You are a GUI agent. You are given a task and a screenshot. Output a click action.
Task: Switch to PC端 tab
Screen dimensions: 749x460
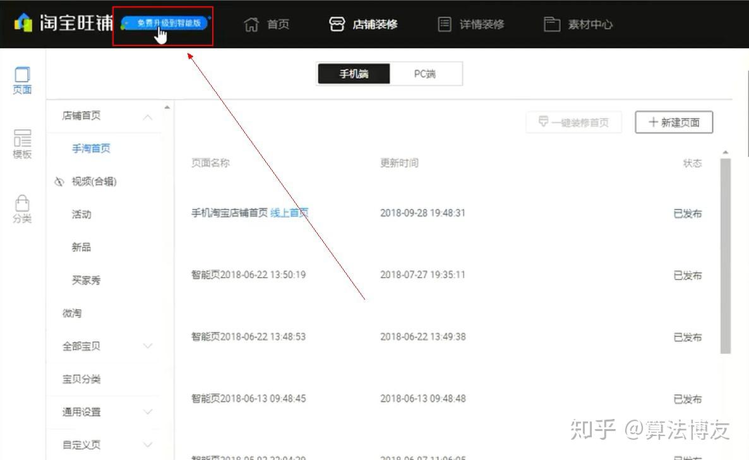[x=424, y=74]
